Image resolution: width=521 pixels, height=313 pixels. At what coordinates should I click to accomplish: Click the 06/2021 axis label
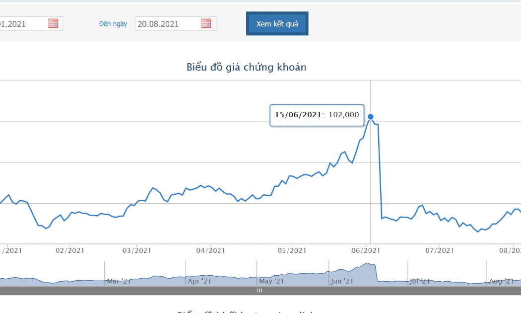[x=366, y=250]
